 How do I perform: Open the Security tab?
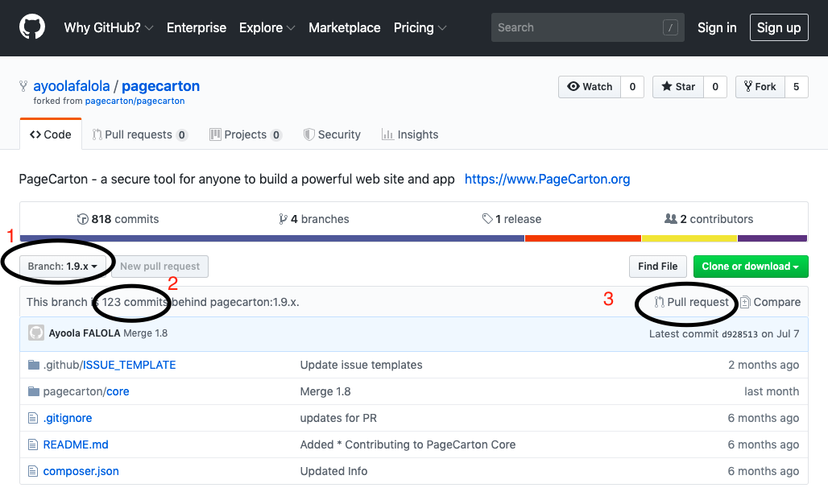point(332,134)
